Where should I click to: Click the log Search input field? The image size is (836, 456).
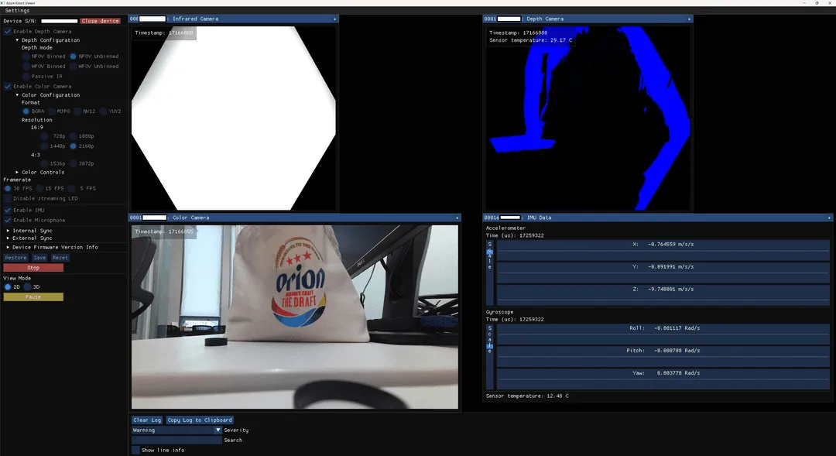click(x=176, y=440)
